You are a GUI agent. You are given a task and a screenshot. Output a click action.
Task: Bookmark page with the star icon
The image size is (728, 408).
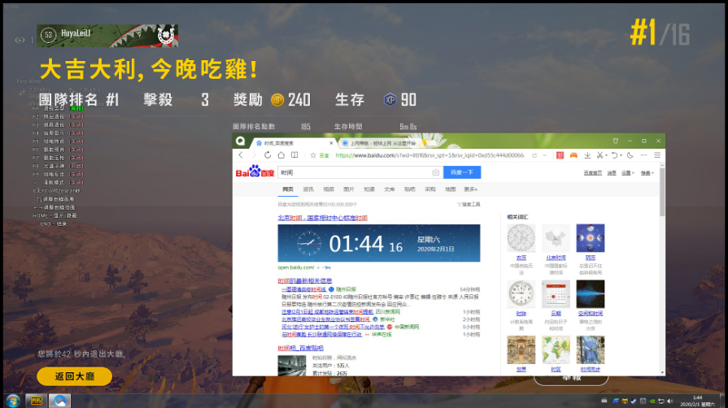coord(312,154)
